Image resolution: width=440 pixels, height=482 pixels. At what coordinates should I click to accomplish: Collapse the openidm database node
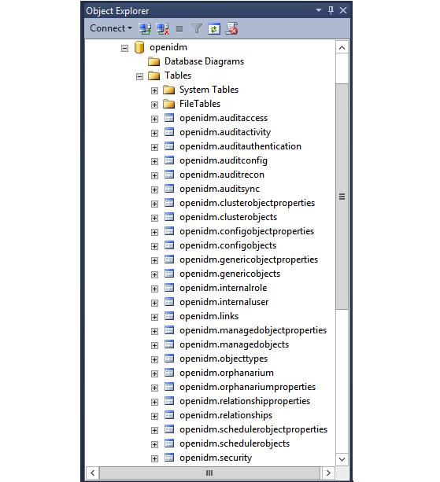pyautogui.click(x=124, y=48)
